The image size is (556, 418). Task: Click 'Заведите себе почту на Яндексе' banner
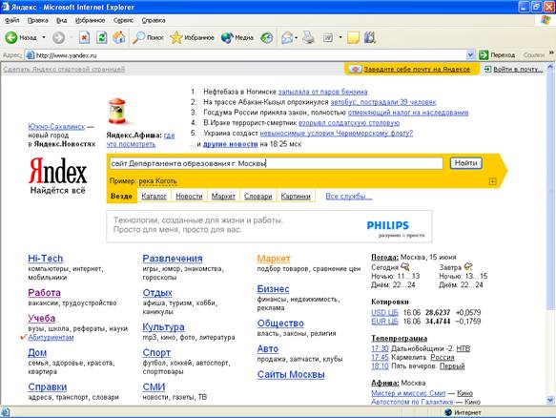(412, 70)
